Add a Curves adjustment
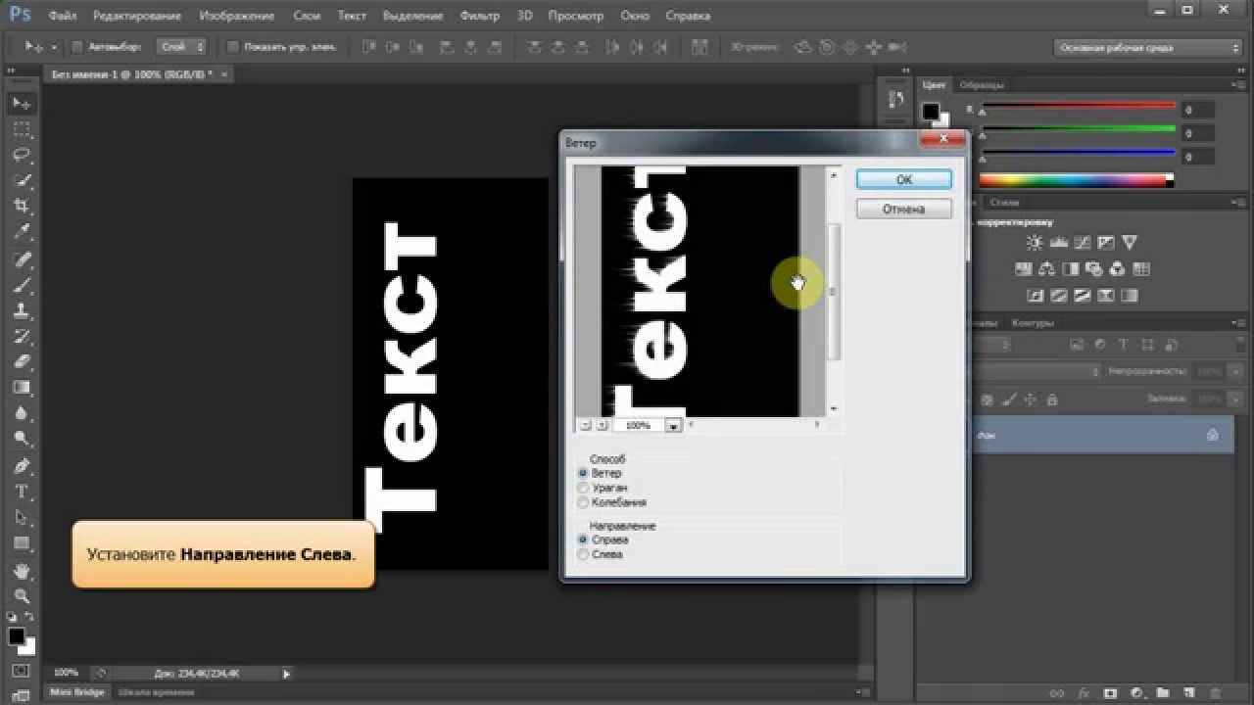The image size is (1254, 705). [1082, 243]
